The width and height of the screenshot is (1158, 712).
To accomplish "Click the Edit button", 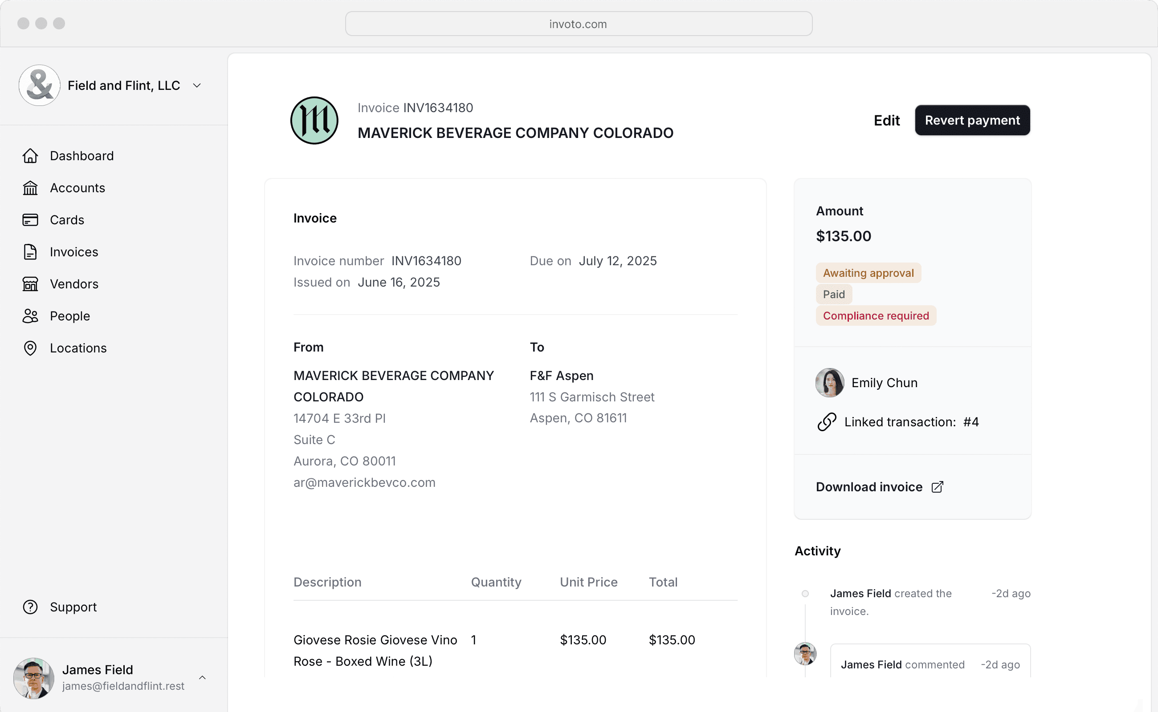I will pos(886,121).
